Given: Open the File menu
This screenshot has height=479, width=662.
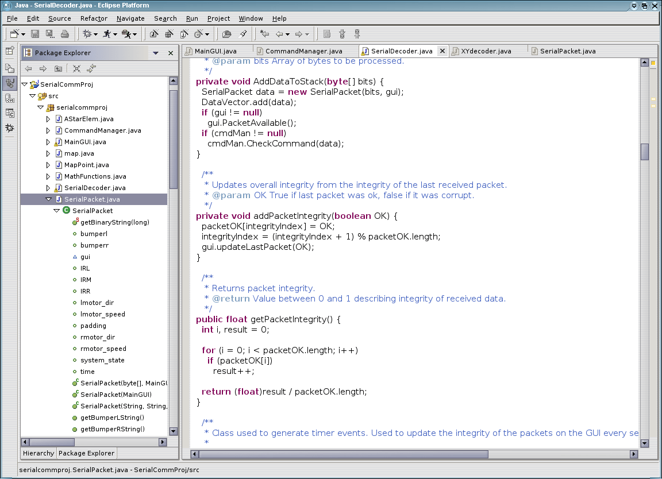Looking at the screenshot, I should (x=12, y=18).
